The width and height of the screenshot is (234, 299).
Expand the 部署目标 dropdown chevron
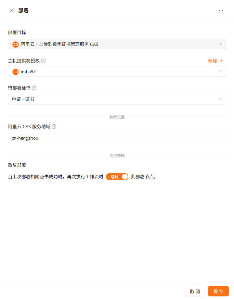click(221, 44)
